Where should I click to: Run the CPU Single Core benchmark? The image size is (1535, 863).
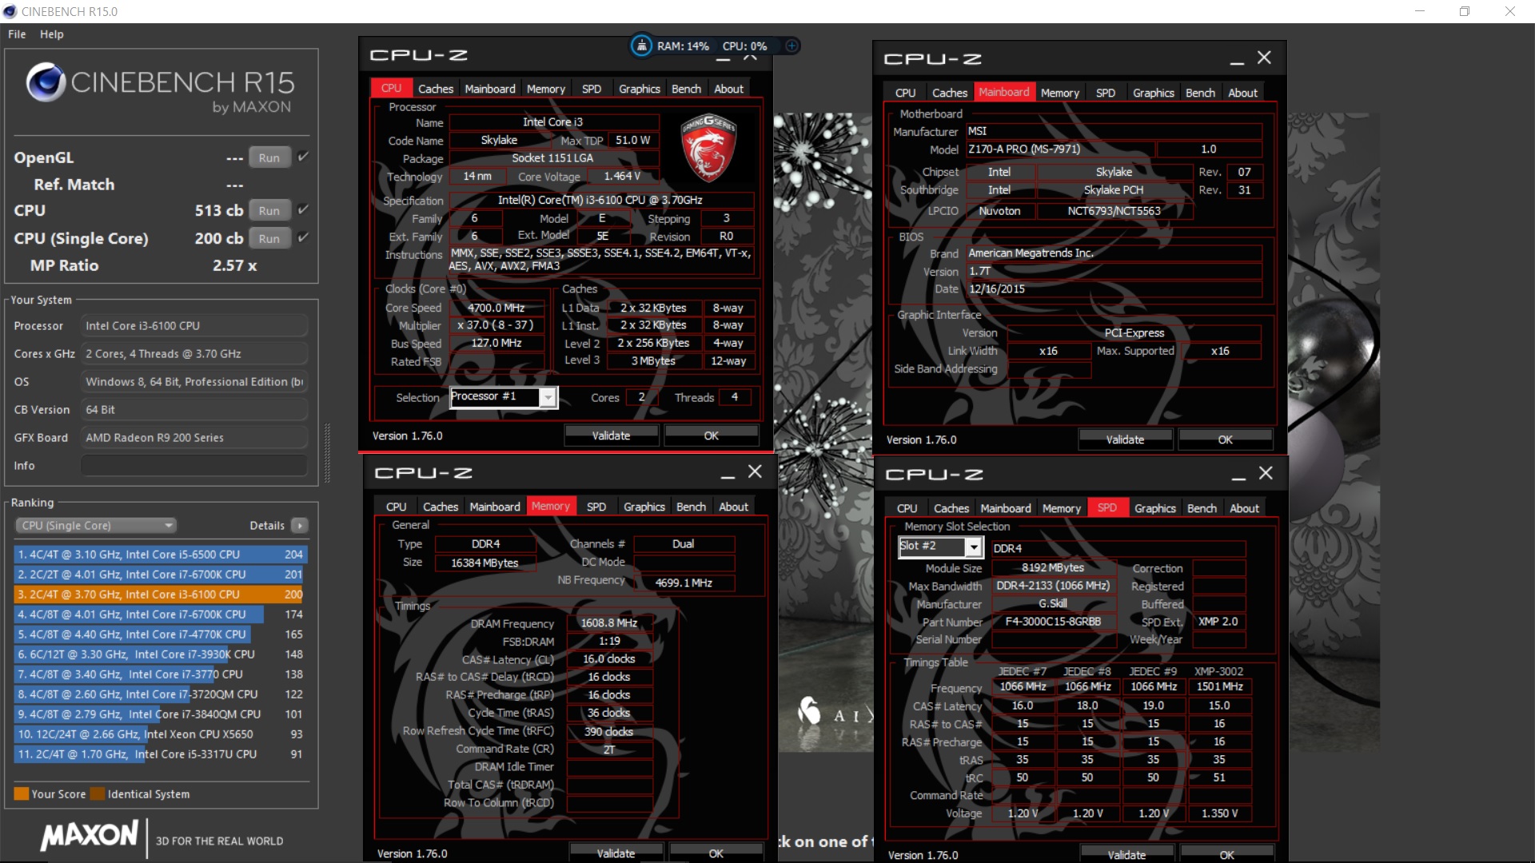(269, 238)
